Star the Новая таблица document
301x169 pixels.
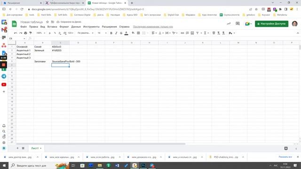pos(48,22)
